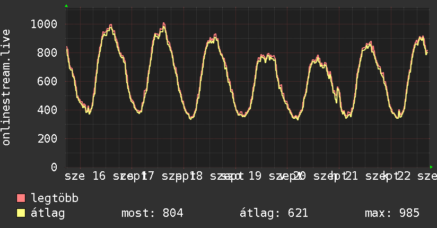Click the 1000 y-axis label
Screen dimensions: 437x228
pos(44,24)
